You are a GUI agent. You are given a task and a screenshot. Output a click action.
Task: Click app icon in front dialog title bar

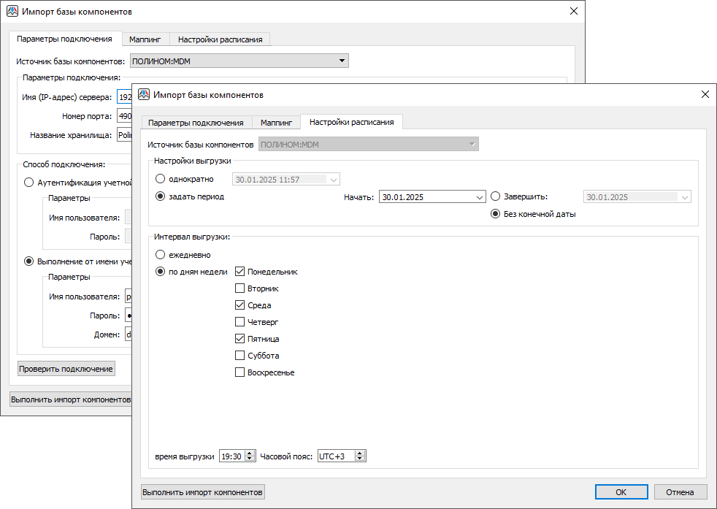[x=144, y=95]
